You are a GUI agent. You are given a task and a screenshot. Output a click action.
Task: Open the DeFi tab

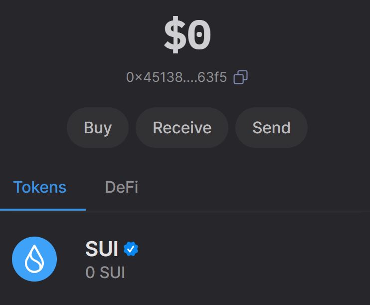121,187
